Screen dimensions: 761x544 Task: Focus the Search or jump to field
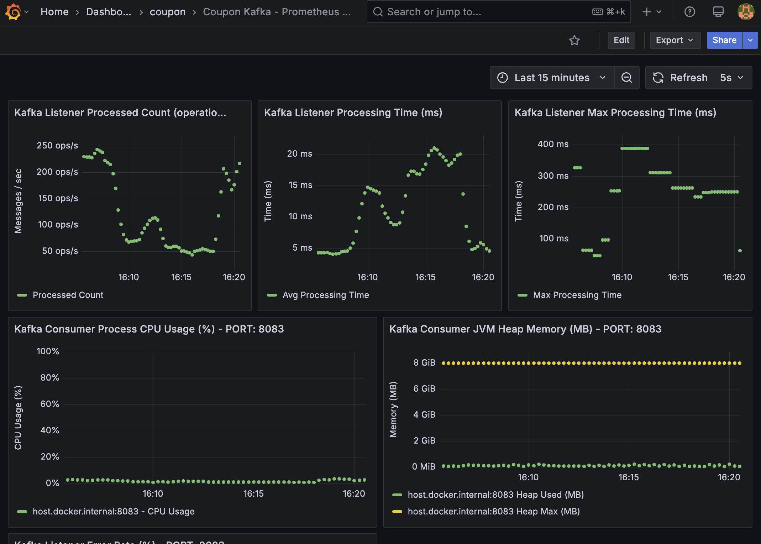point(499,12)
